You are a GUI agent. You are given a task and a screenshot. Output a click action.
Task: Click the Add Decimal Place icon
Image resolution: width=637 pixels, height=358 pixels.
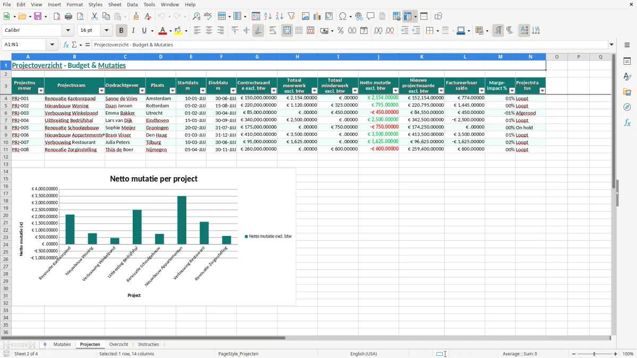(378, 31)
